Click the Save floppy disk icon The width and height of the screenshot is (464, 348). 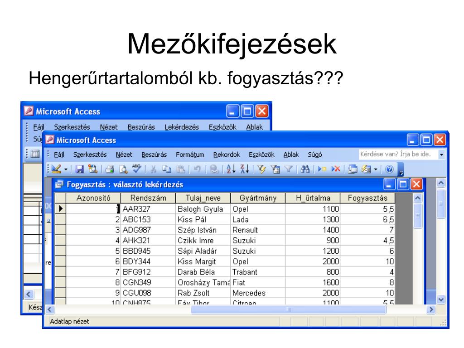[x=80, y=169]
